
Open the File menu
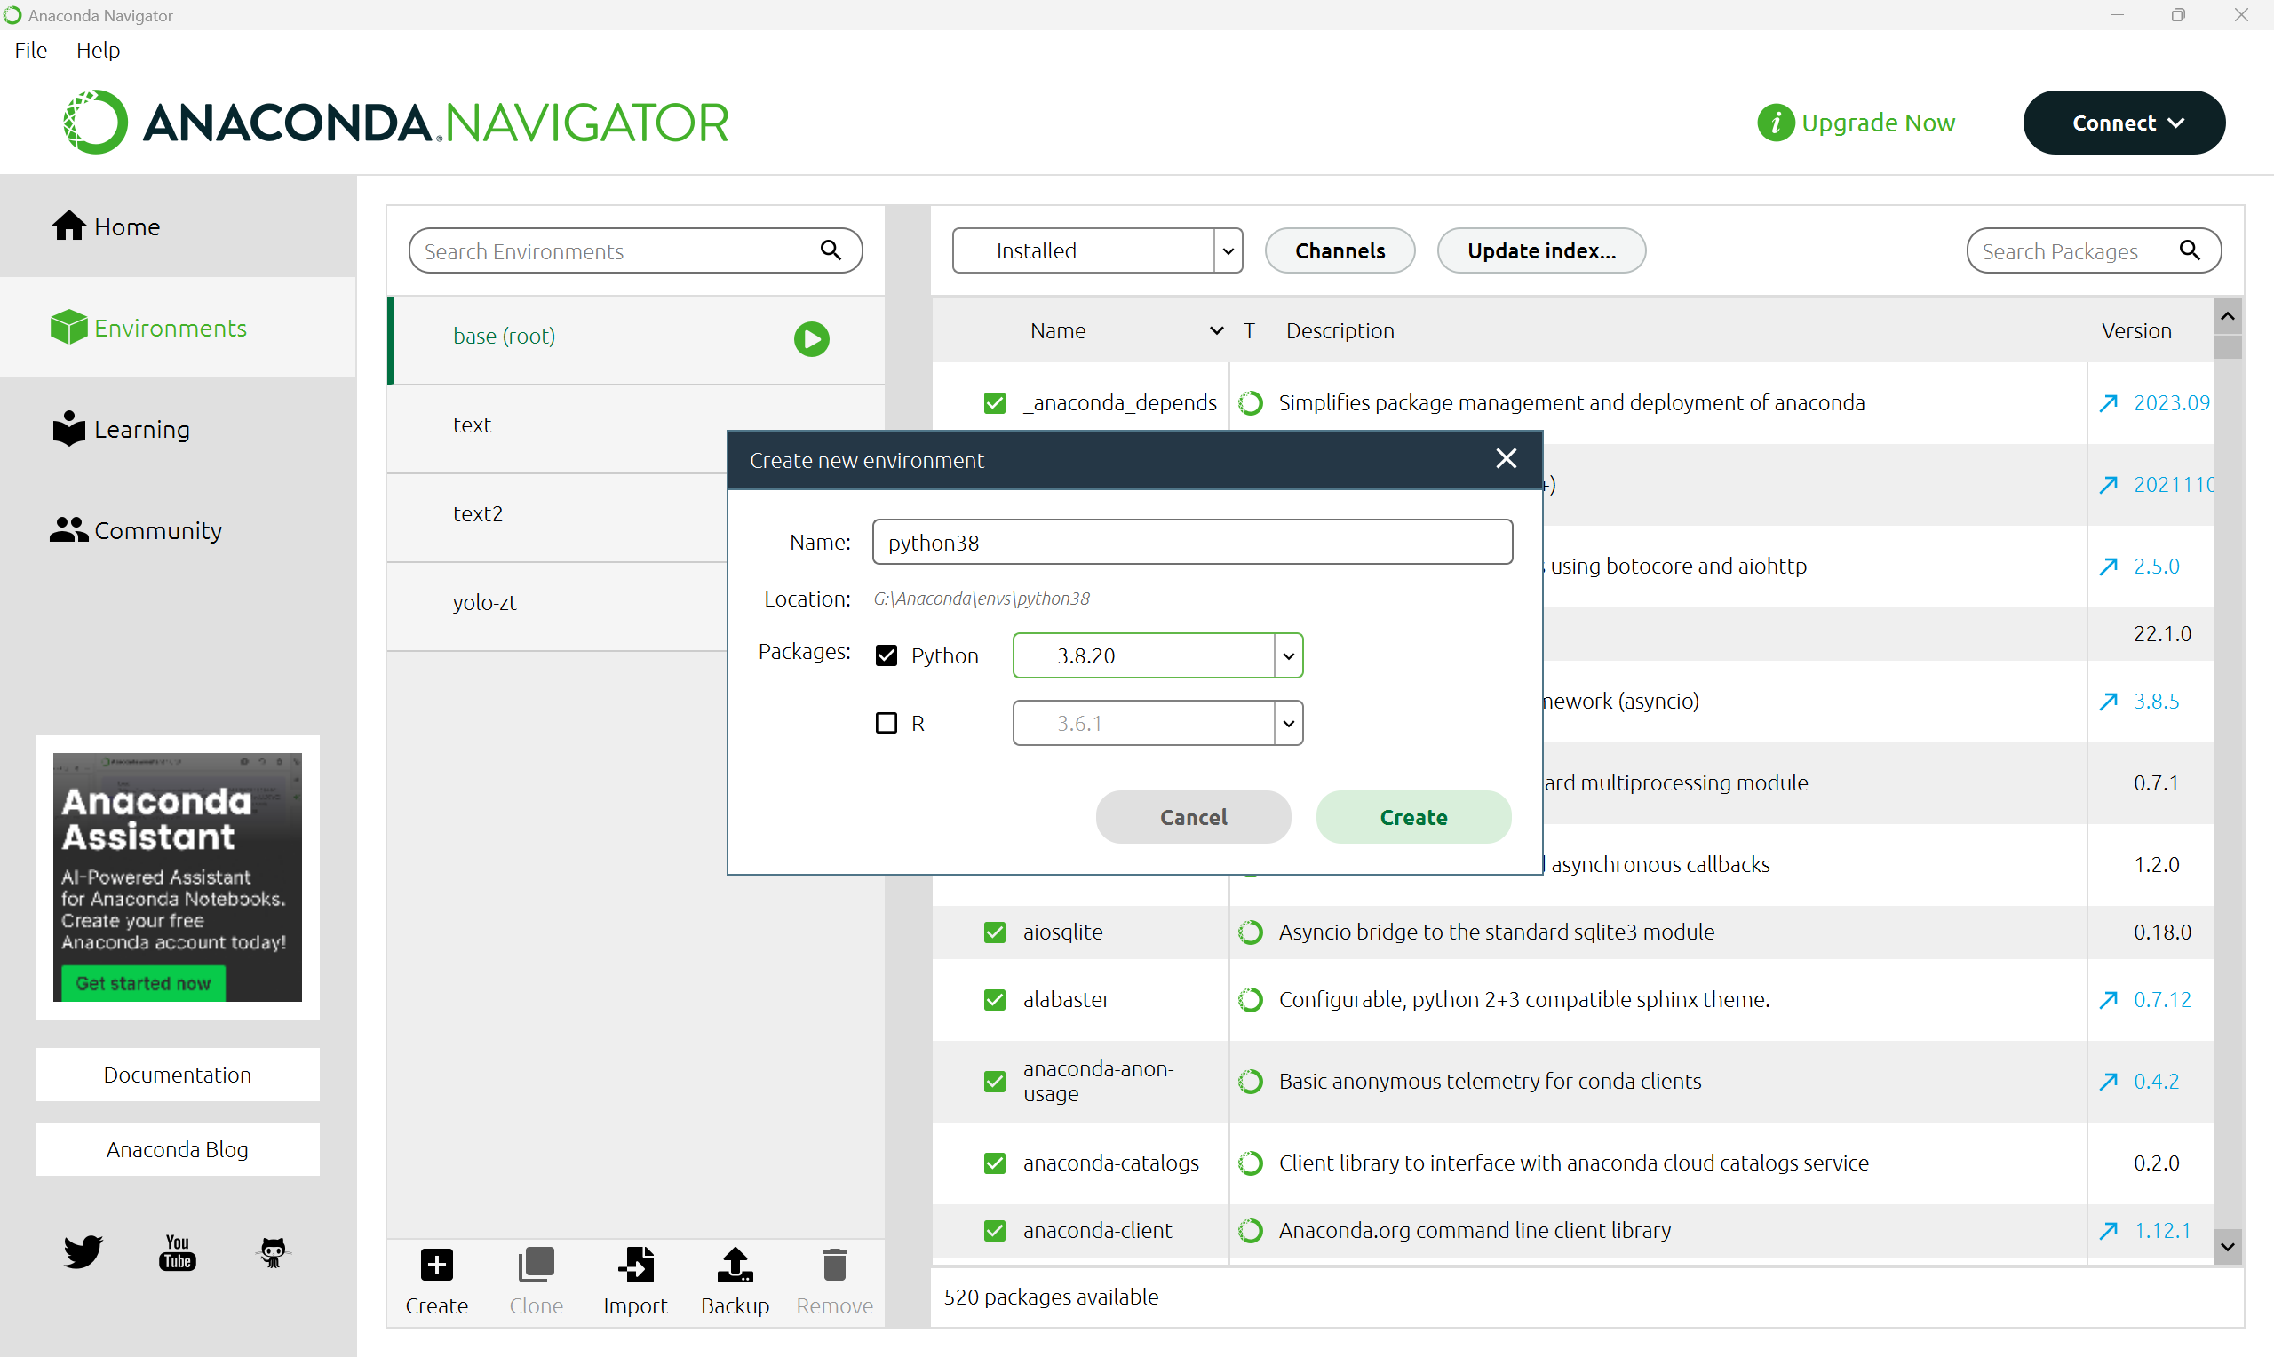click(x=30, y=51)
